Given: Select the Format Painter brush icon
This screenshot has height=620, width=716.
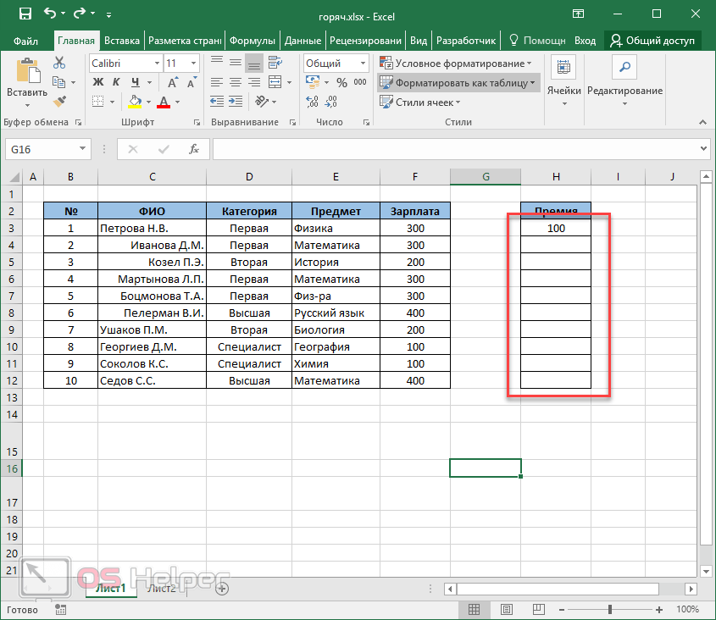Looking at the screenshot, I should pos(58,101).
